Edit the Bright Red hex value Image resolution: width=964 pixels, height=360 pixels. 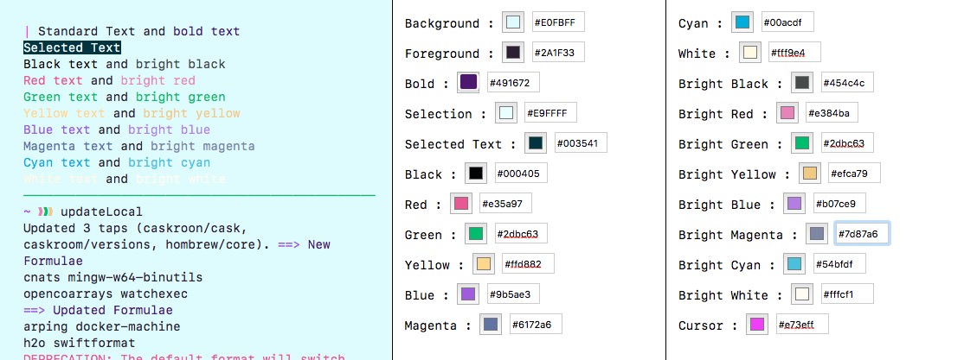(x=831, y=113)
